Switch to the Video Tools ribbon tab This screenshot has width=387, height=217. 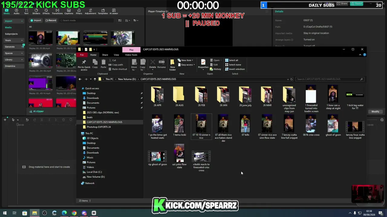point(131,55)
